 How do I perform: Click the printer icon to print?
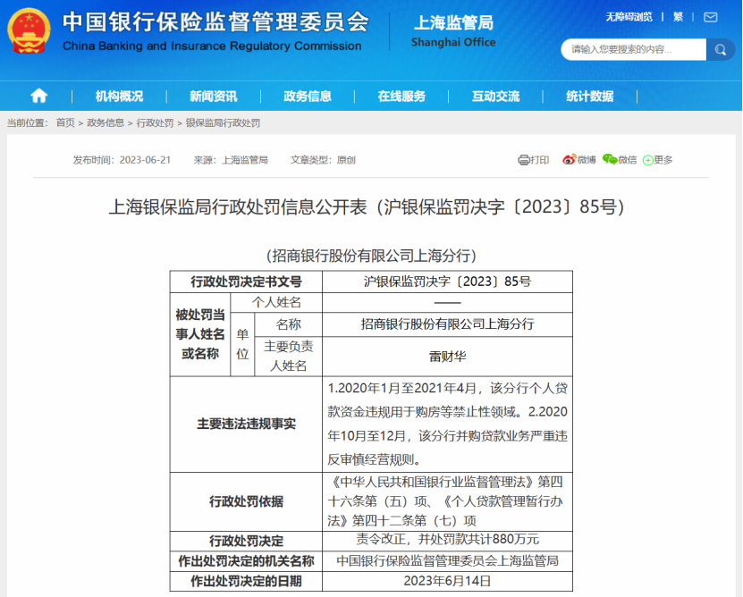coord(523,160)
